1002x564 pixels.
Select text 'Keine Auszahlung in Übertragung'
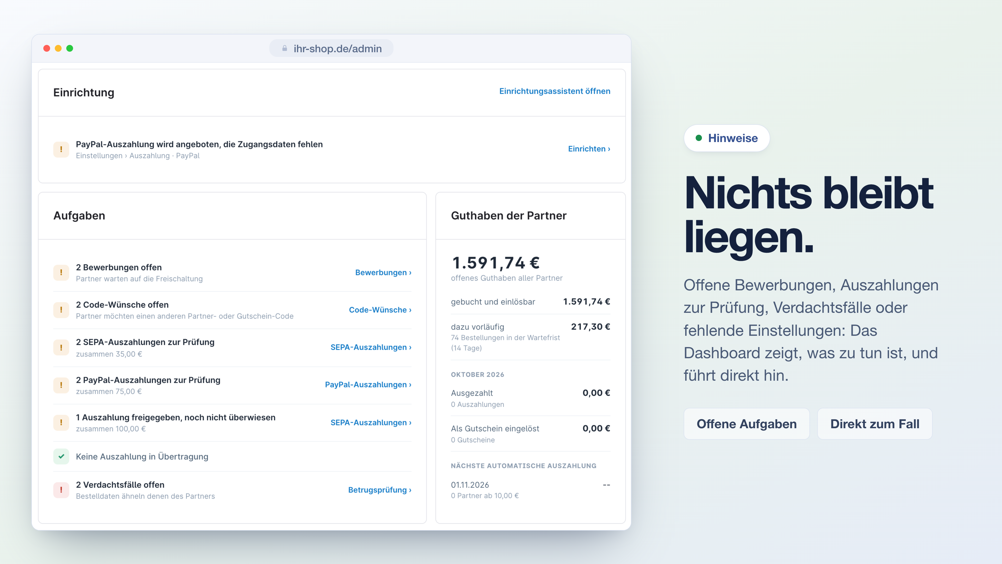[x=142, y=457]
